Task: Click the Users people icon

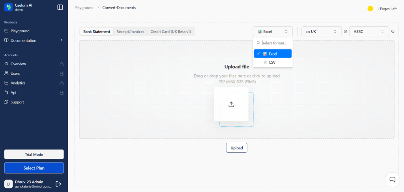Action: click(6, 73)
